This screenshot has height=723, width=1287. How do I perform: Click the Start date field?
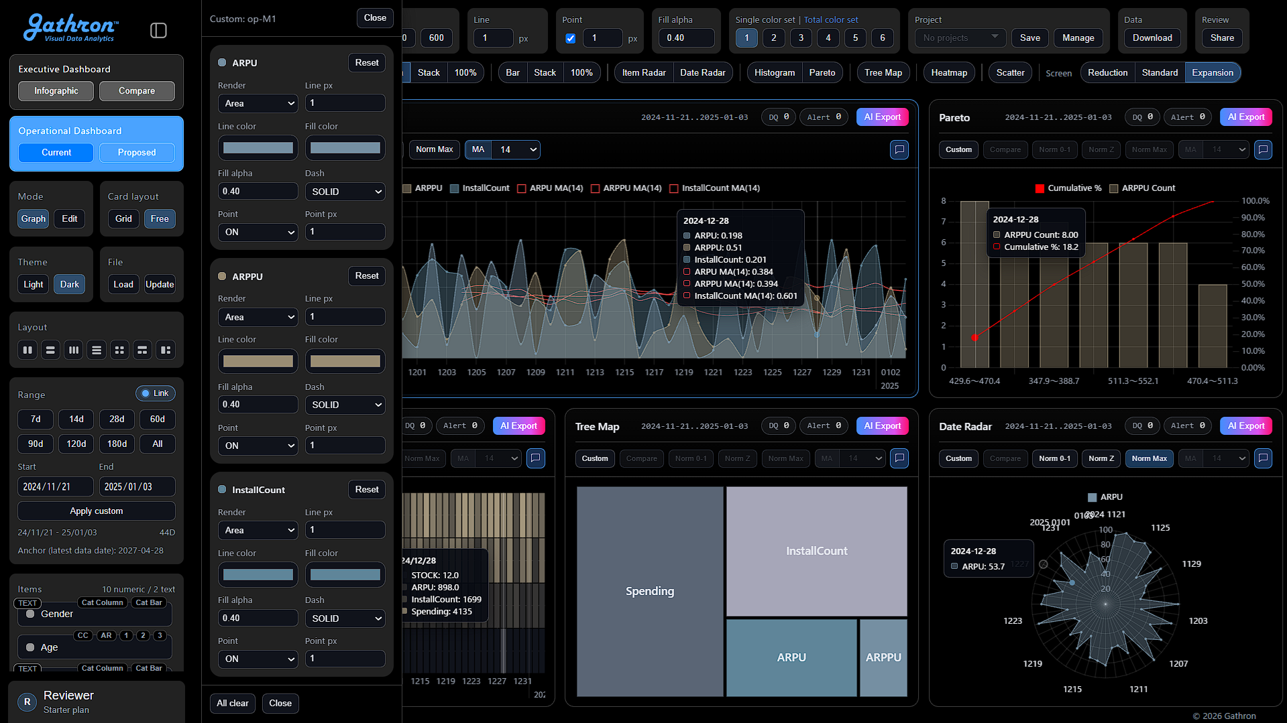point(55,486)
